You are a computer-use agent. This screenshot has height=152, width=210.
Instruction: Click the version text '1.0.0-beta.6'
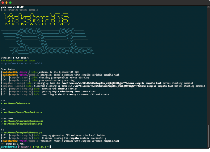point(21,58)
